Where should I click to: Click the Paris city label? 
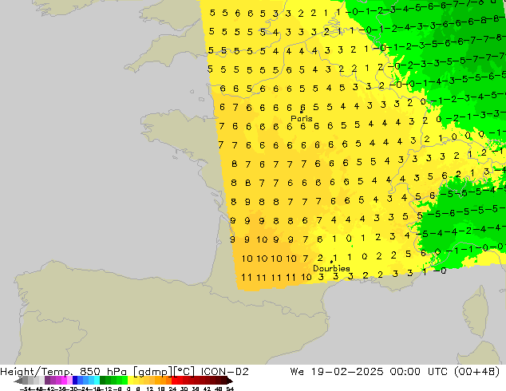pos(302,118)
